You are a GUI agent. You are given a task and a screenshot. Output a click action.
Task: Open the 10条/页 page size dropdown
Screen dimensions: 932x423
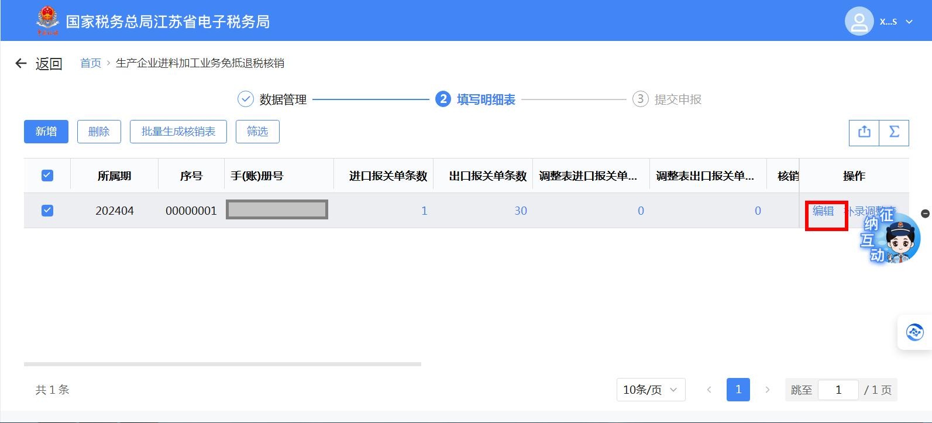click(x=651, y=390)
